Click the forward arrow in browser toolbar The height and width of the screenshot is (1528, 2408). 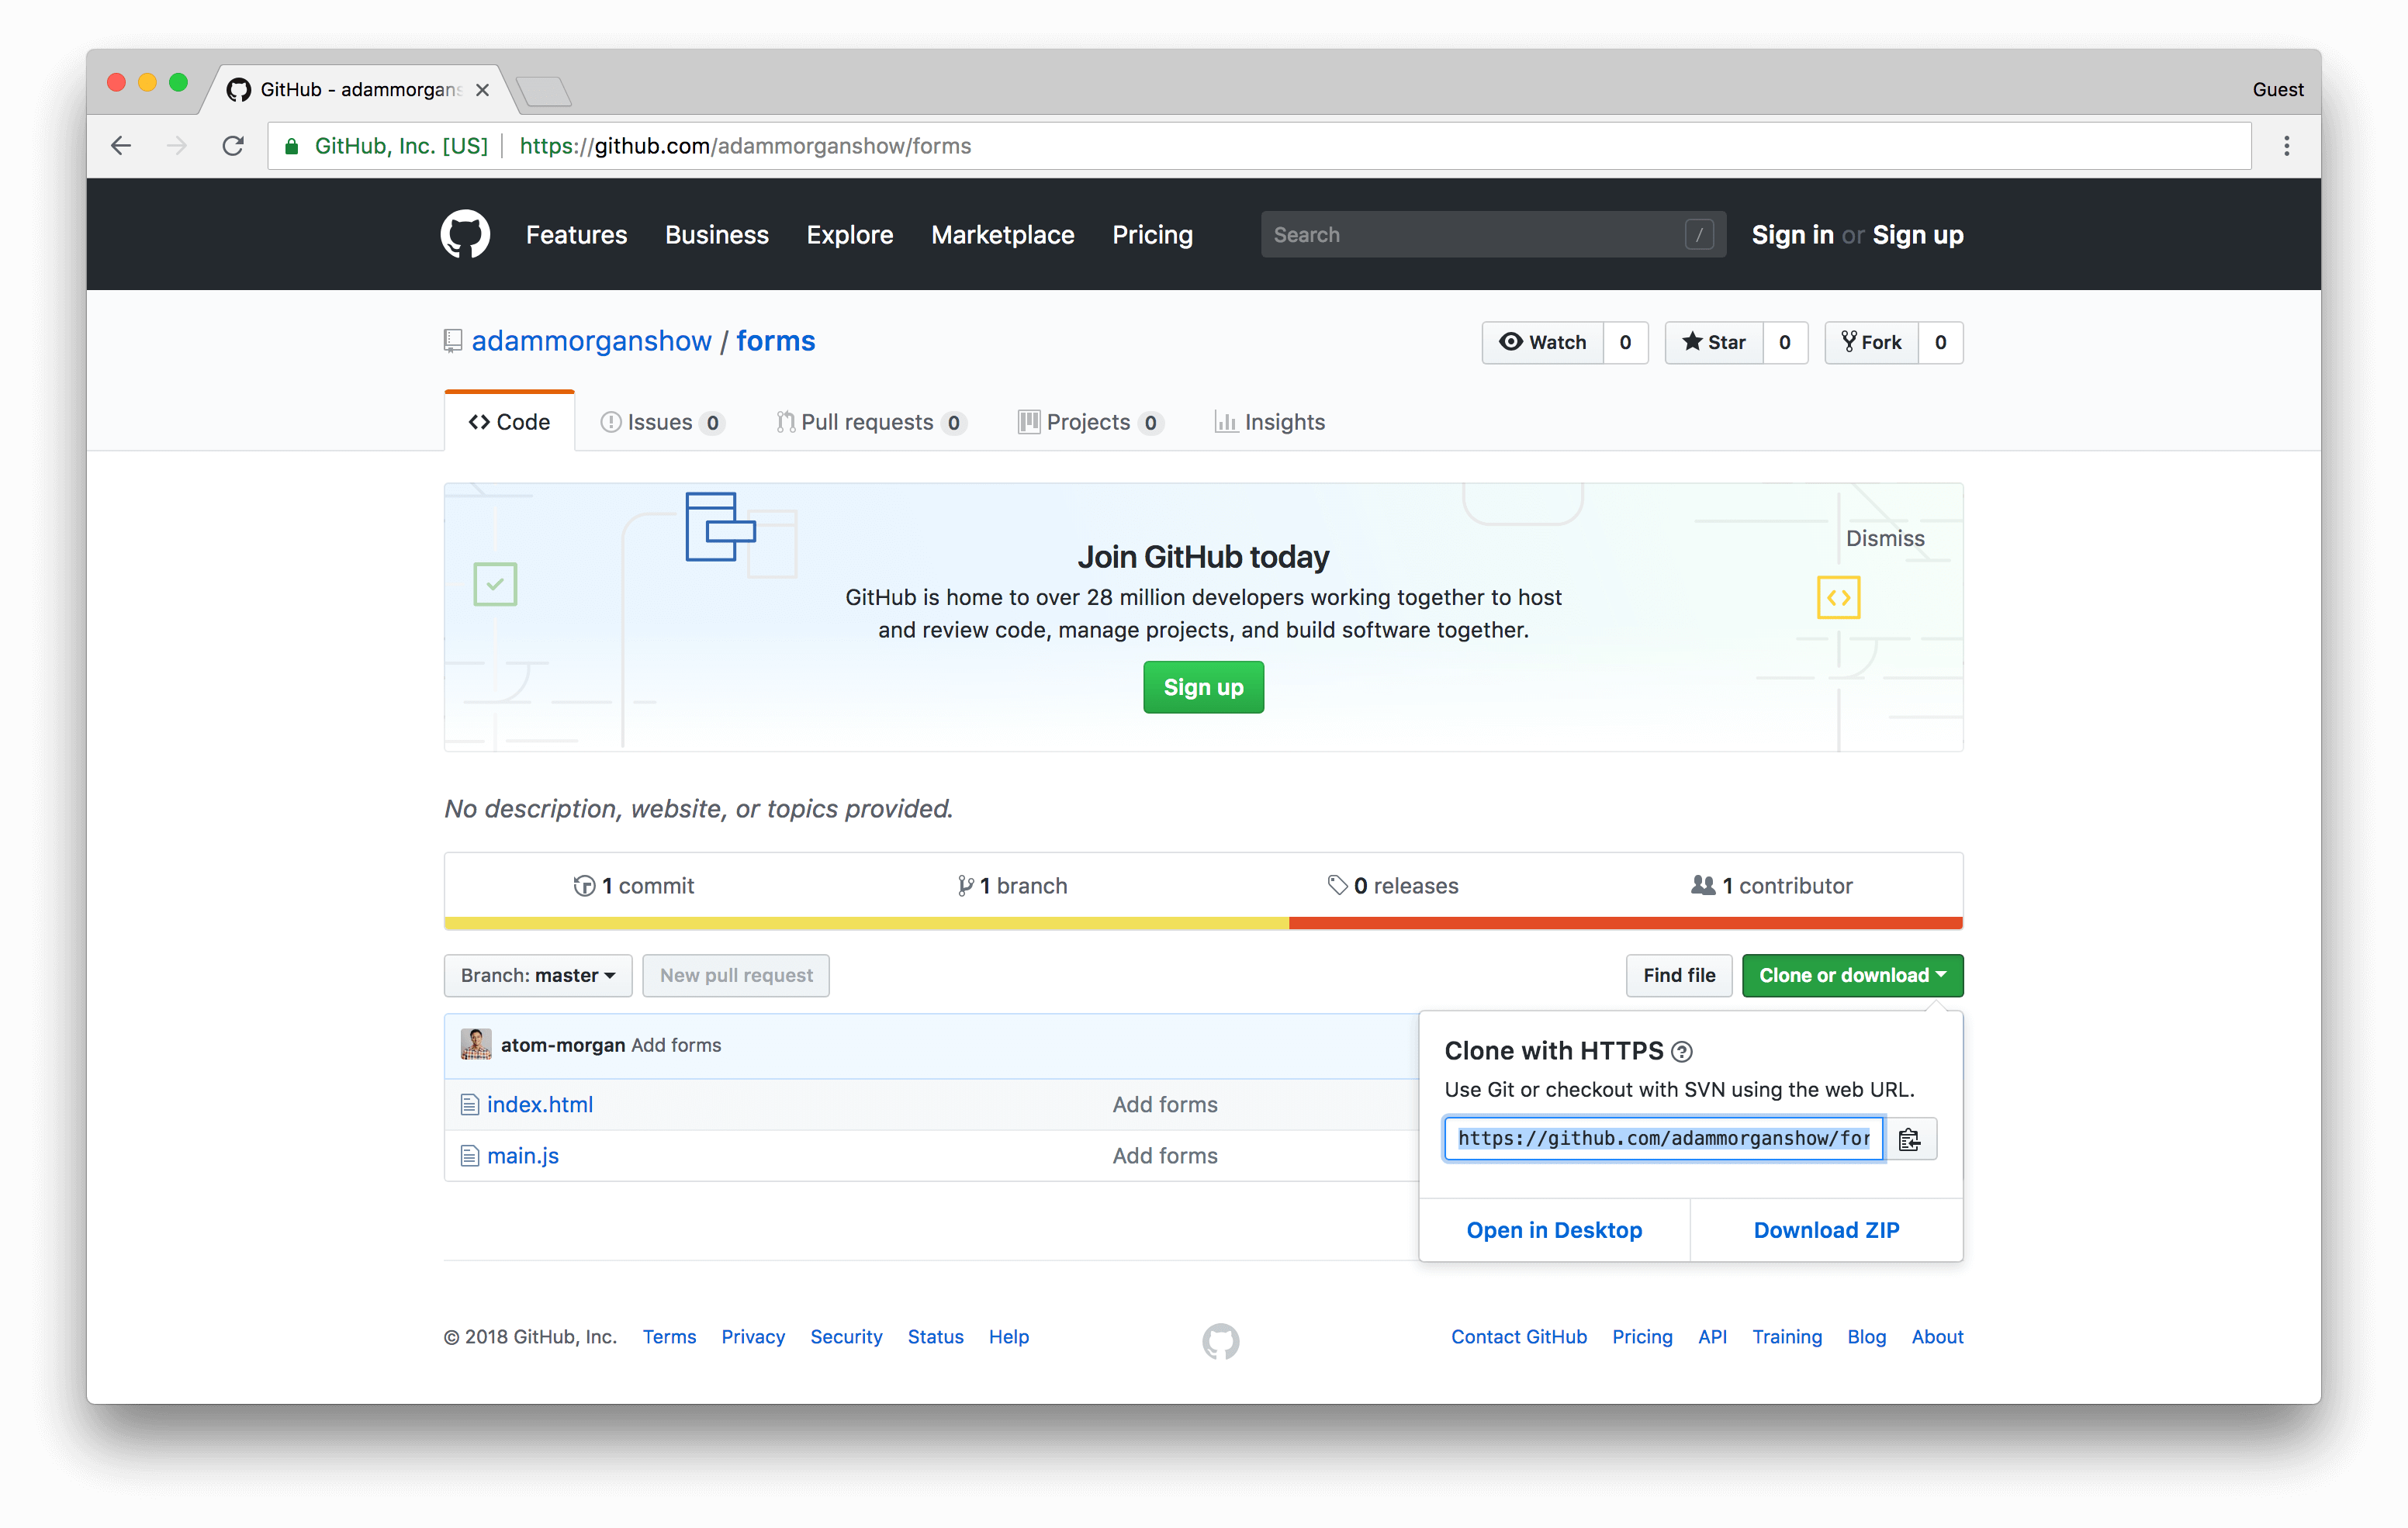(x=177, y=146)
